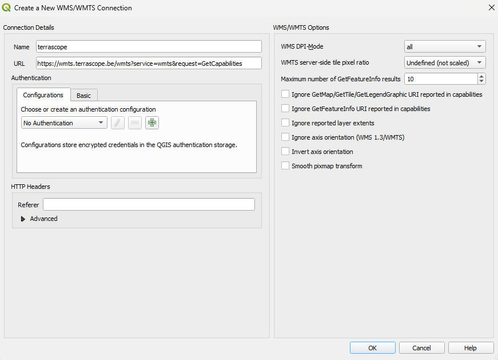Close the WMS/WMTS connection dialog
Screen dimensions: 498x360
point(491,7)
